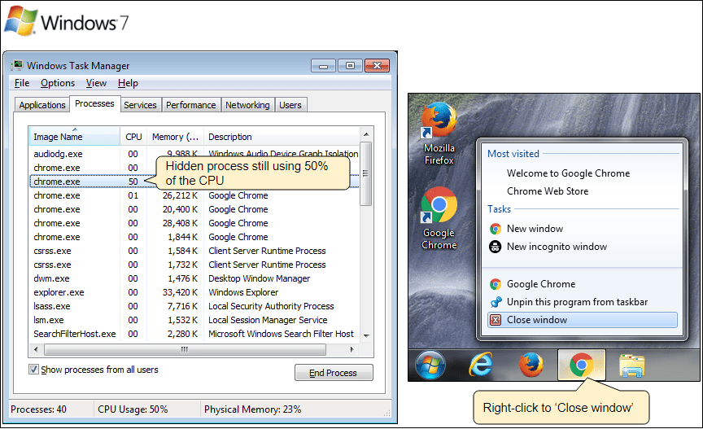Click the End Process button

point(334,373)
